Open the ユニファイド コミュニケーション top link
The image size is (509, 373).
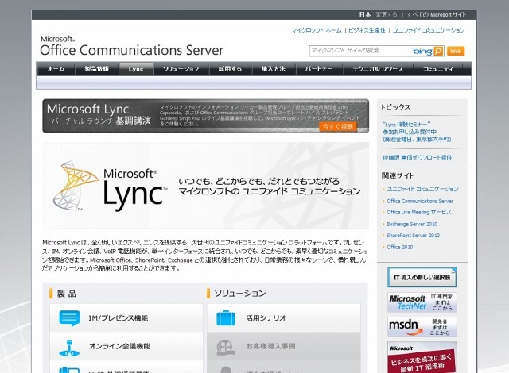coord(429,30)
